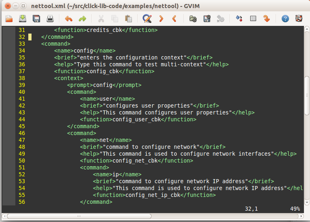Image resolution: width=310 pixels, height=222 pixels.
Task: Save the current file via toolbar
Action: pos(23,19)
